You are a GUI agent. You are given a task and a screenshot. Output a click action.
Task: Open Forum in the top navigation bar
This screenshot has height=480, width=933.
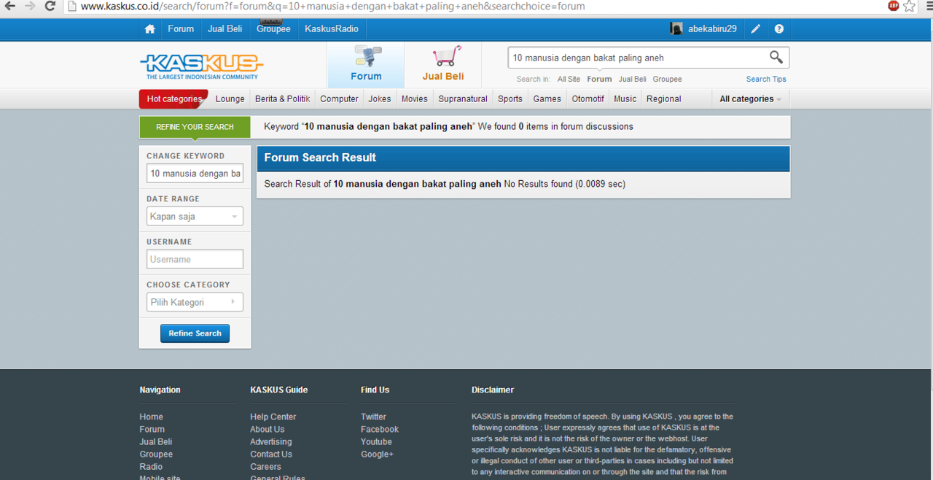[x=181, y=29]
